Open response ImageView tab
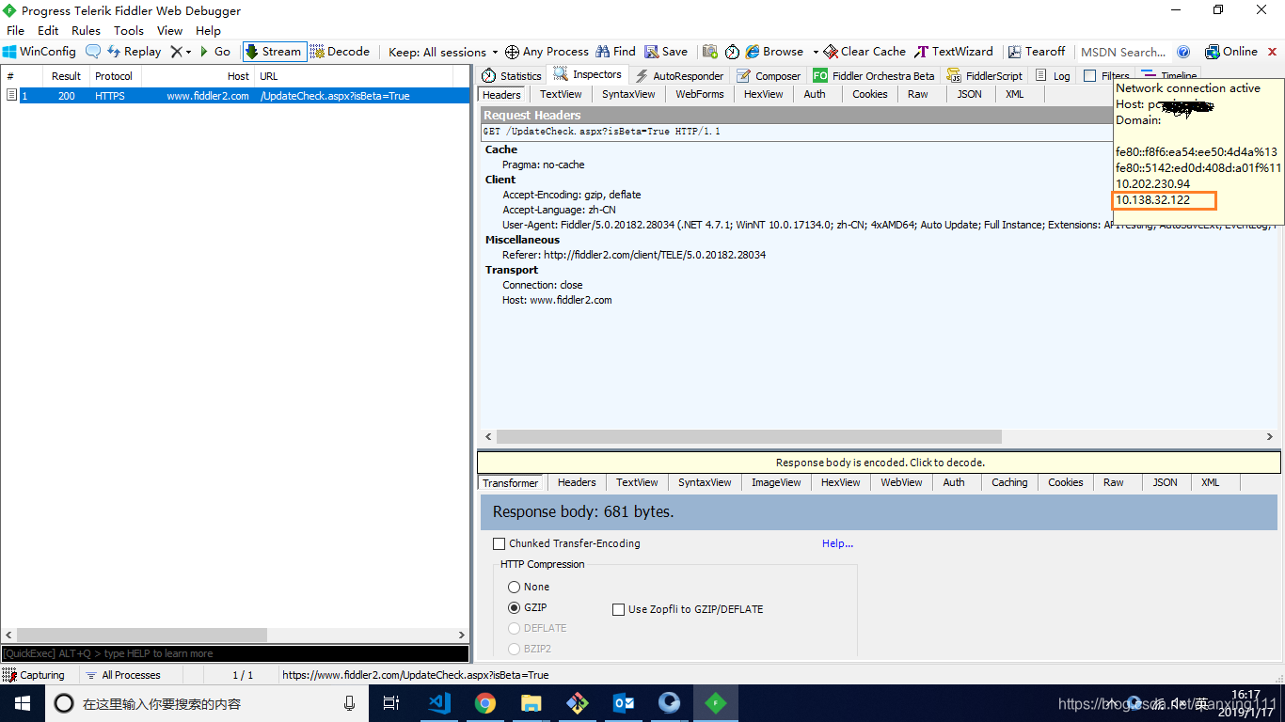The image size is (1285, 722). click(776, 482)
